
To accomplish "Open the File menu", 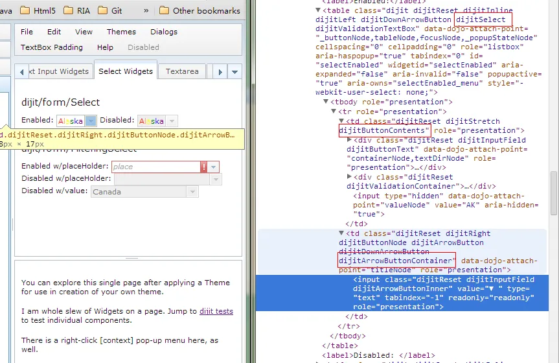I will [x=27, y=32].
